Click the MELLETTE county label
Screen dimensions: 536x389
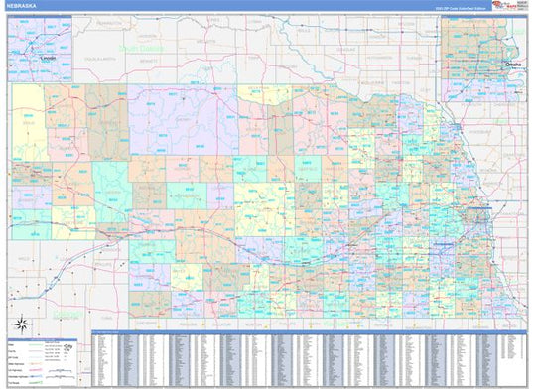[x=205, y=42]
